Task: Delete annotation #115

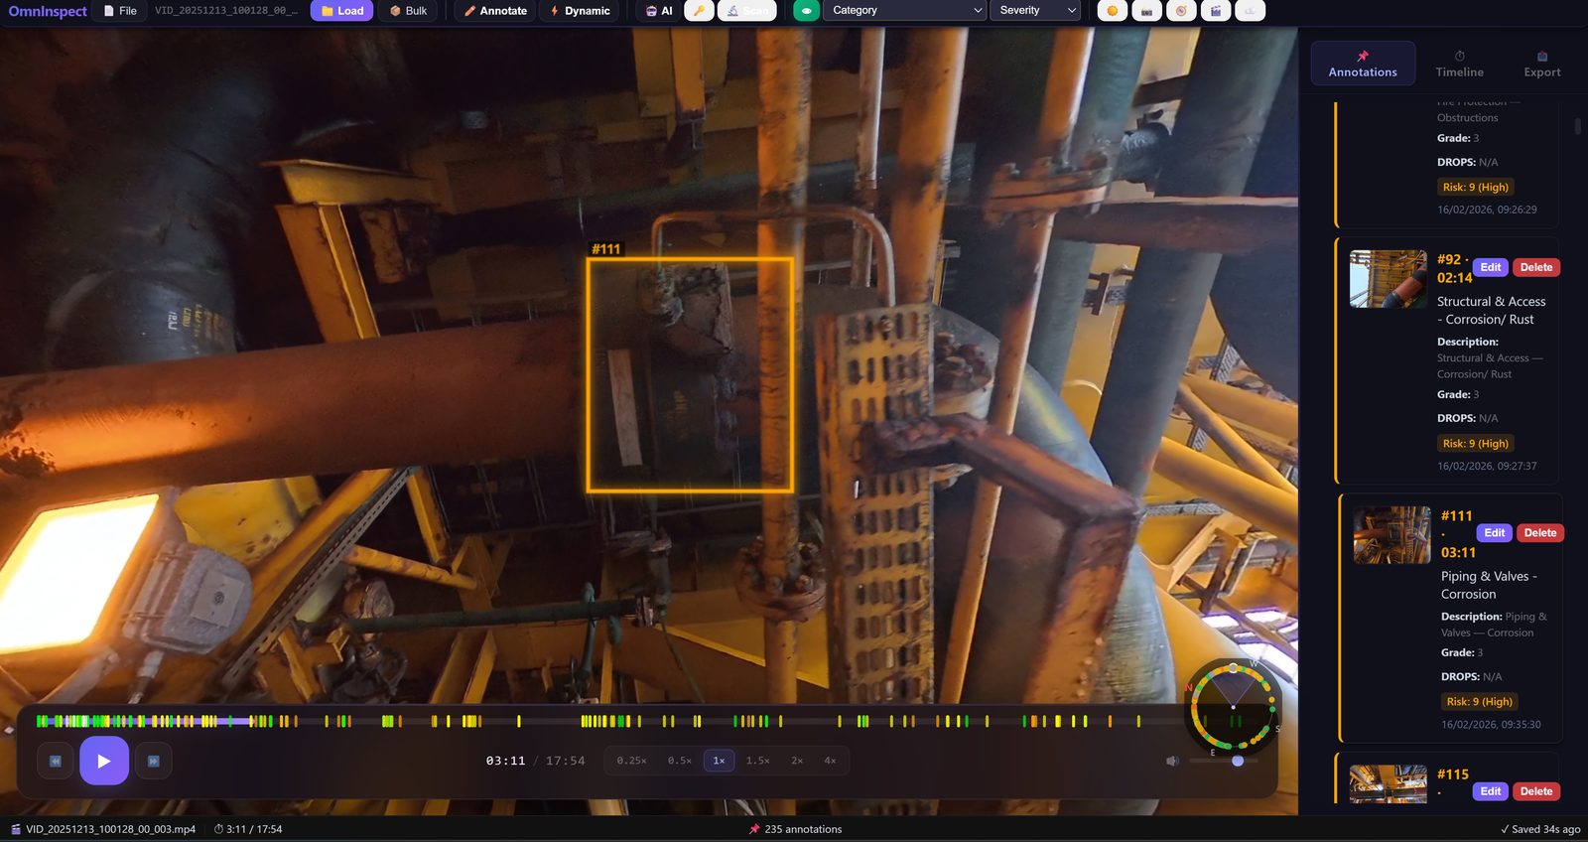Action: (x=1536, y=791)
